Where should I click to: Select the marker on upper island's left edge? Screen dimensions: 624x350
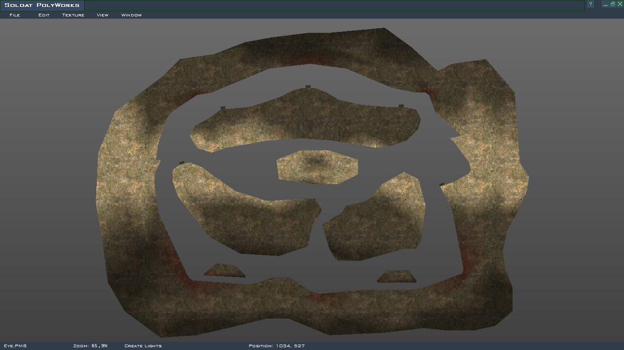(223, 108)
